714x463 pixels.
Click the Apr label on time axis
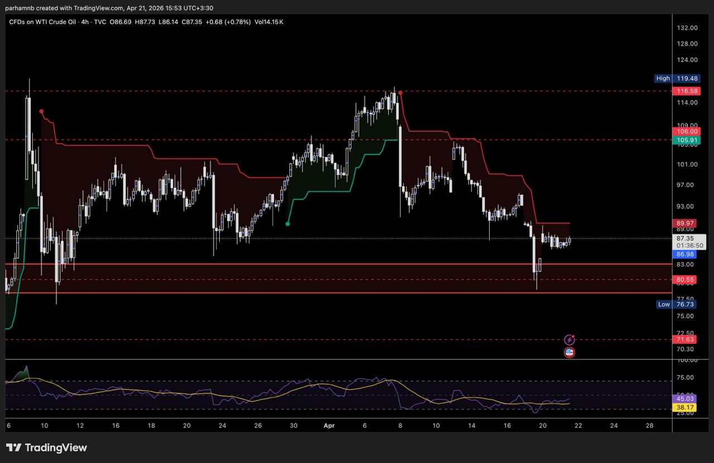(x=329, y=425)
